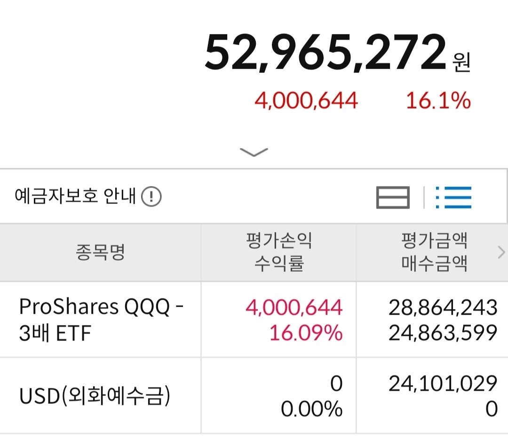Tap total profit amount 4,000,644 in header
The image size is (508, 448).
click(x=306, y=100)
